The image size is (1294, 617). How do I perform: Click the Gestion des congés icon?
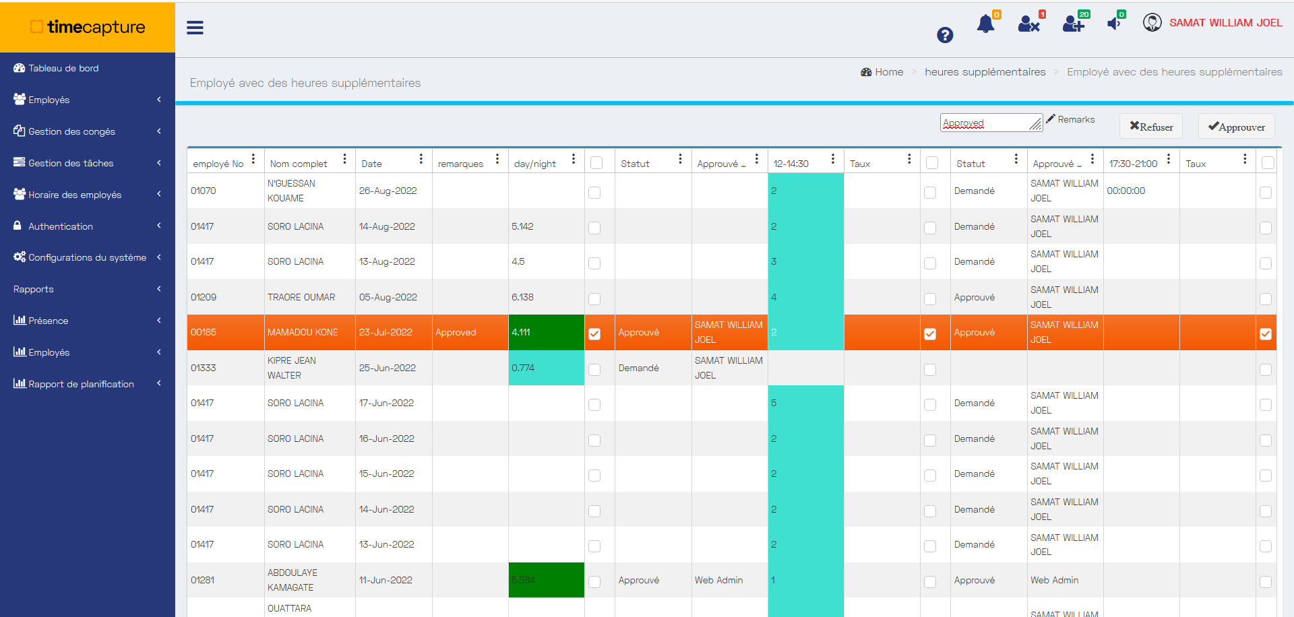coord(20,131)
